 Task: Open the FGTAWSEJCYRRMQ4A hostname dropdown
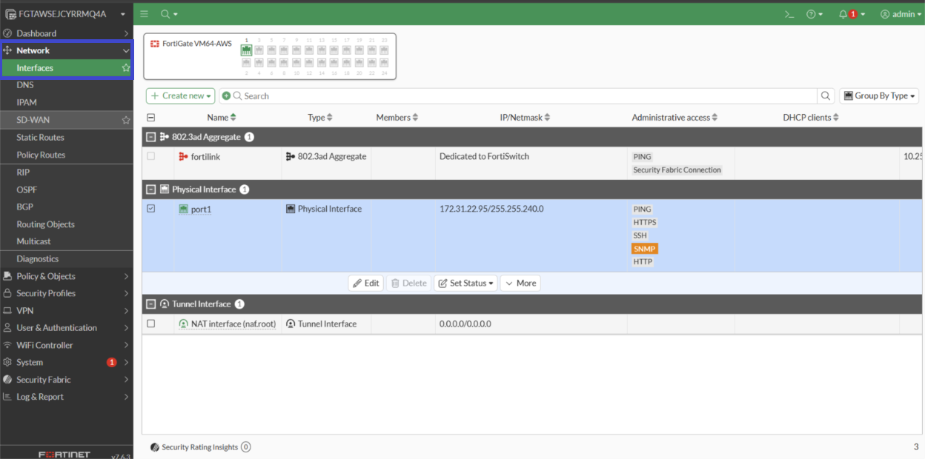coord(66,13)
